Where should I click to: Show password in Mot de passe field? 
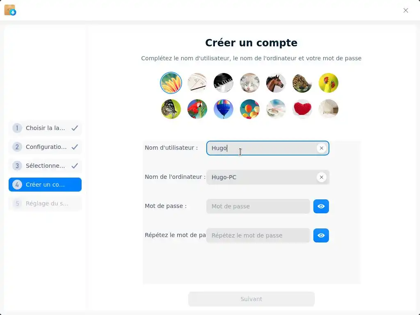tap(321, 206)
